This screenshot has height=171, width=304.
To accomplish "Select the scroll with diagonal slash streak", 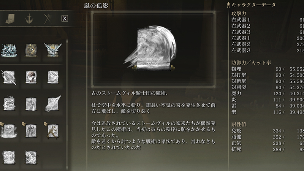I will tap(9, 77).
